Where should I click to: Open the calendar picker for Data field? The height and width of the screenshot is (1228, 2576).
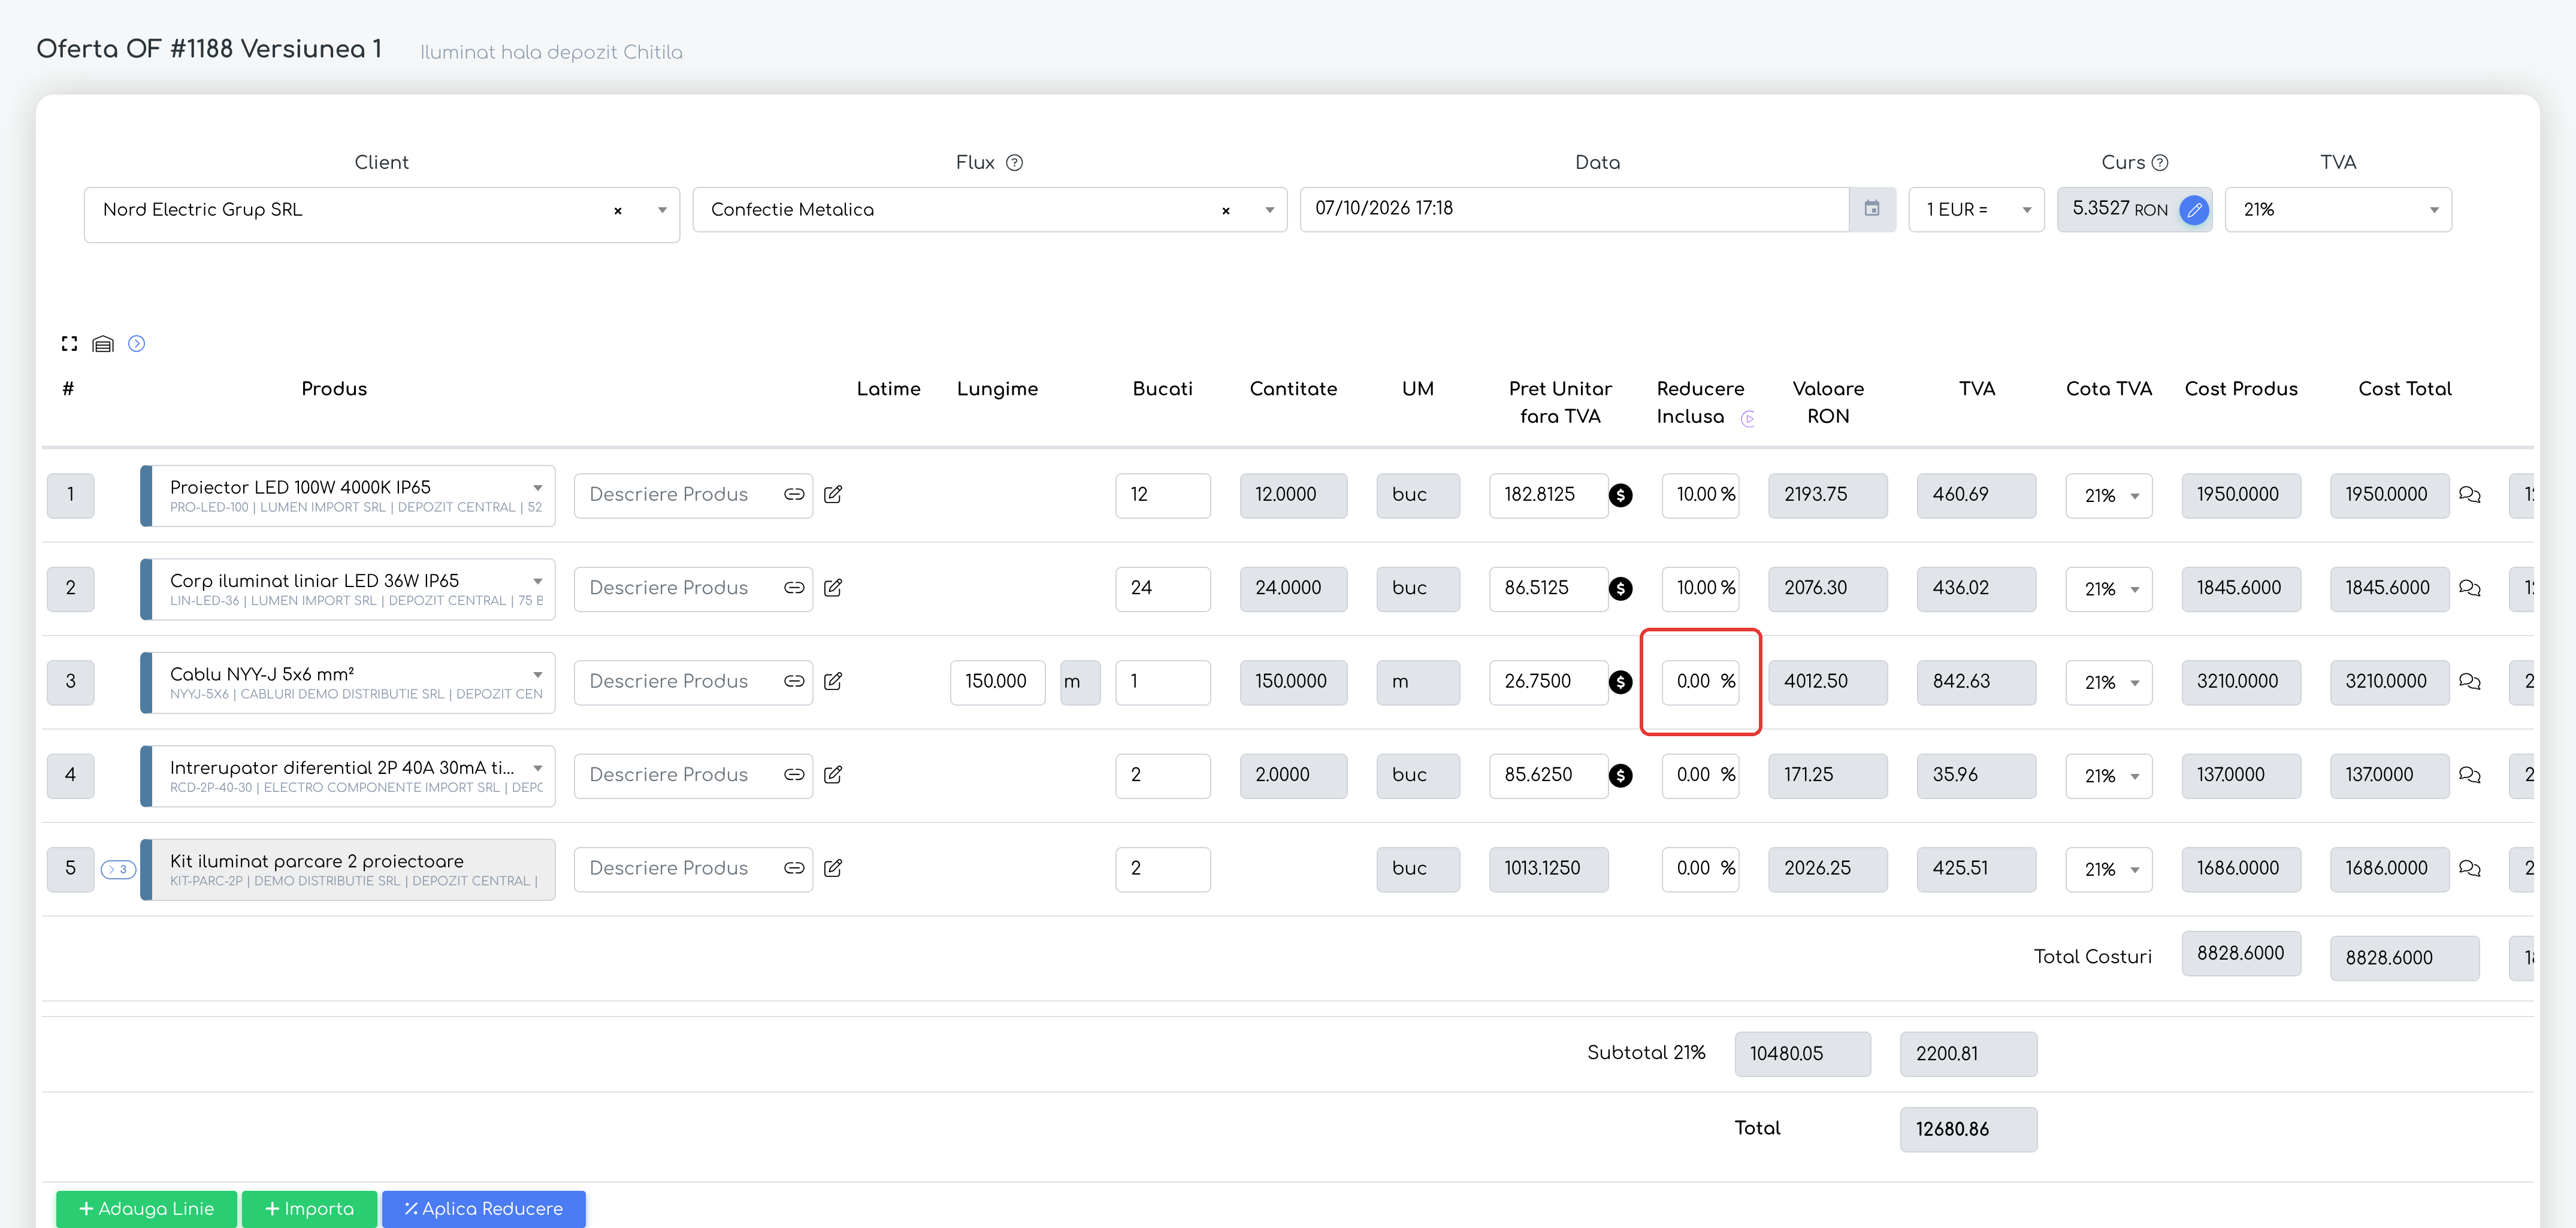(x=1872, y=209)
